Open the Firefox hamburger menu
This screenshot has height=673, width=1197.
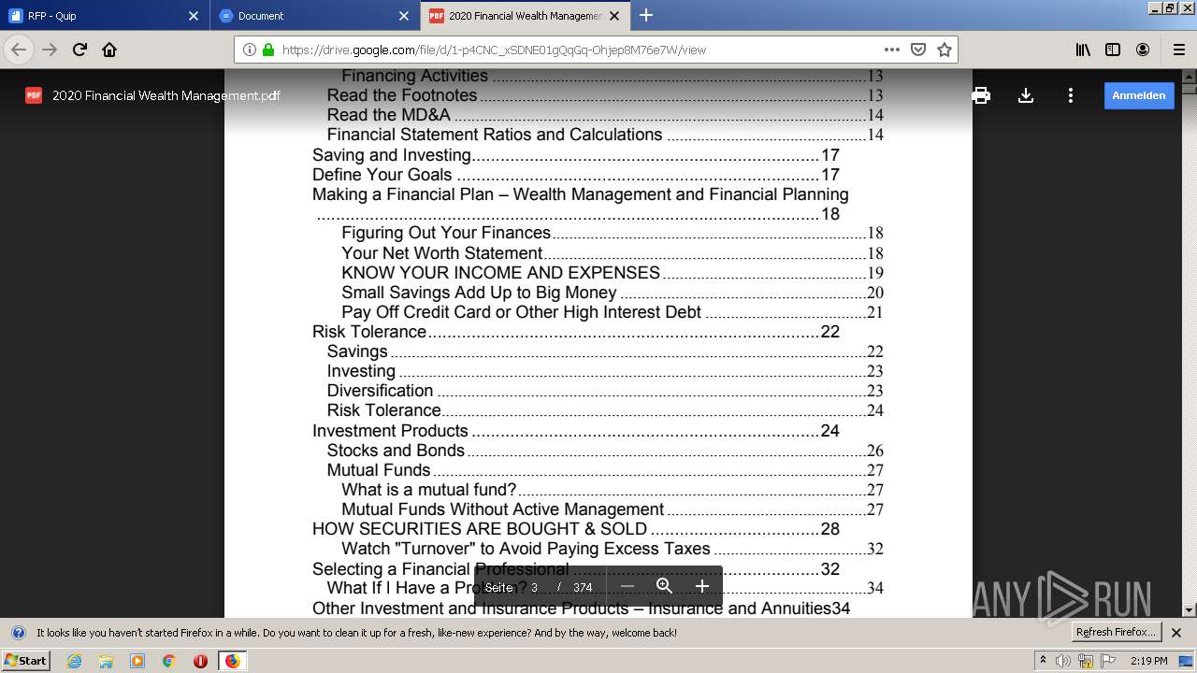[x=1178, y=50]
